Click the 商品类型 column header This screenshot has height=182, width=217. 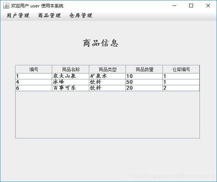click(x=107, y=69)
